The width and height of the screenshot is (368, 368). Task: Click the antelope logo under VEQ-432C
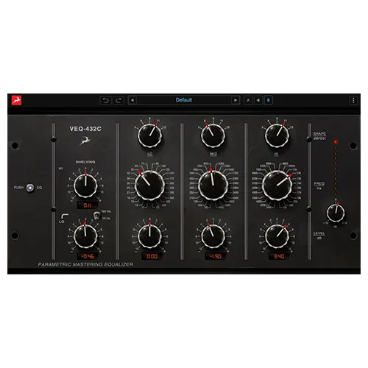click(x=85, y=141)
